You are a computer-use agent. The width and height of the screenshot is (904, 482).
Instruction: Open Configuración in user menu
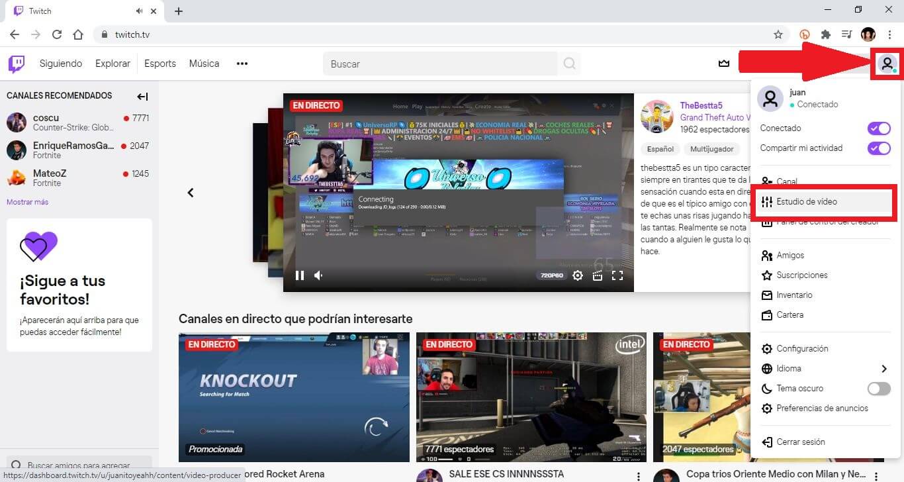click(825, 348)
